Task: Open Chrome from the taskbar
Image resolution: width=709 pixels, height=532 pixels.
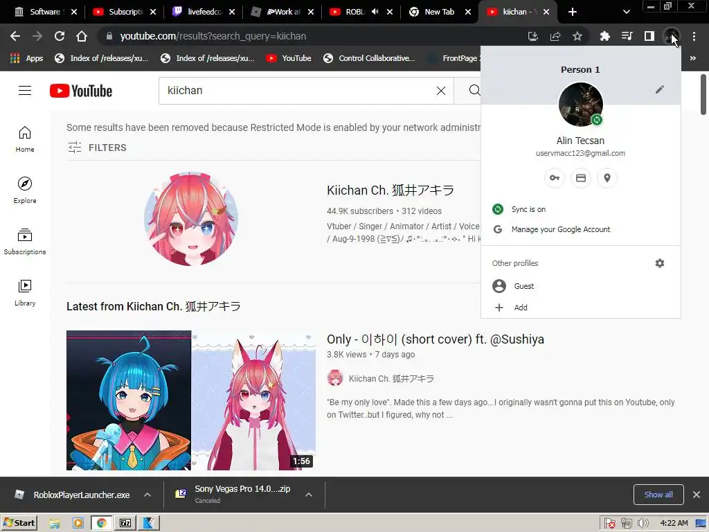Action: (x=101, y=523)
